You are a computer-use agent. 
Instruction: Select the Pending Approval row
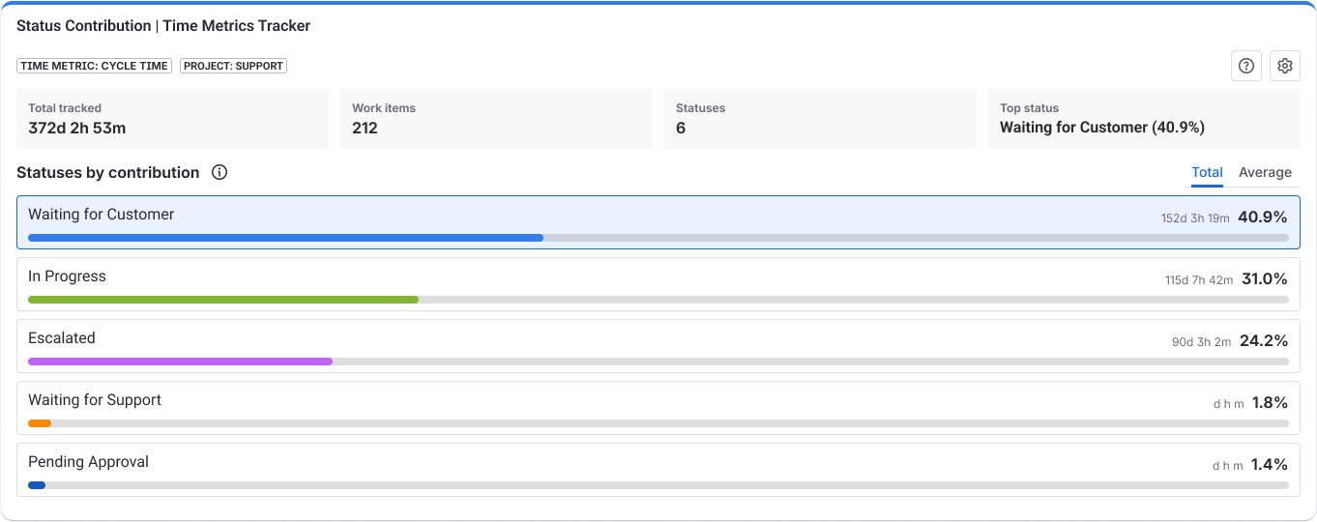pos(658,470)
